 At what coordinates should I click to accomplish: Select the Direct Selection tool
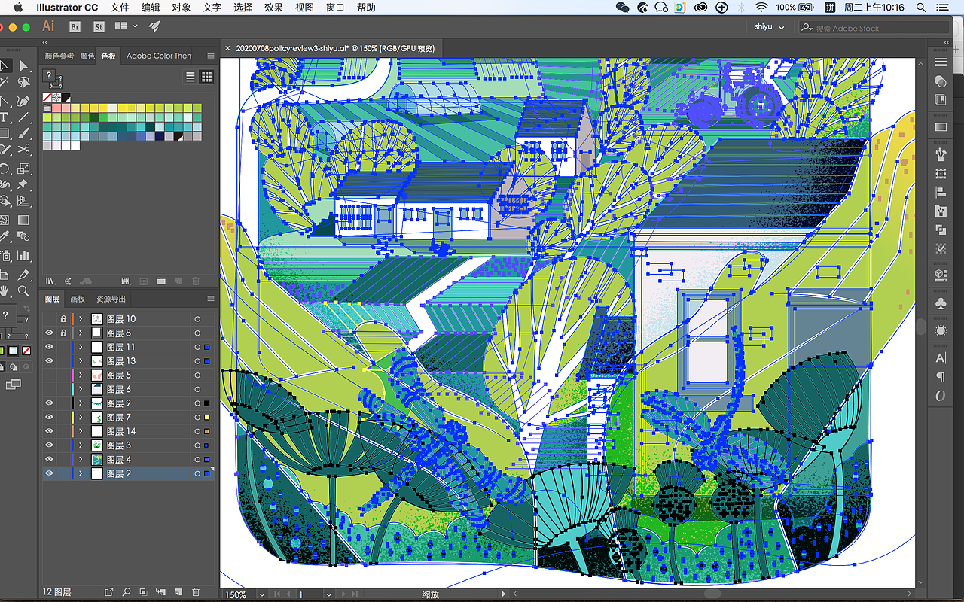click(x=23, y=66)
